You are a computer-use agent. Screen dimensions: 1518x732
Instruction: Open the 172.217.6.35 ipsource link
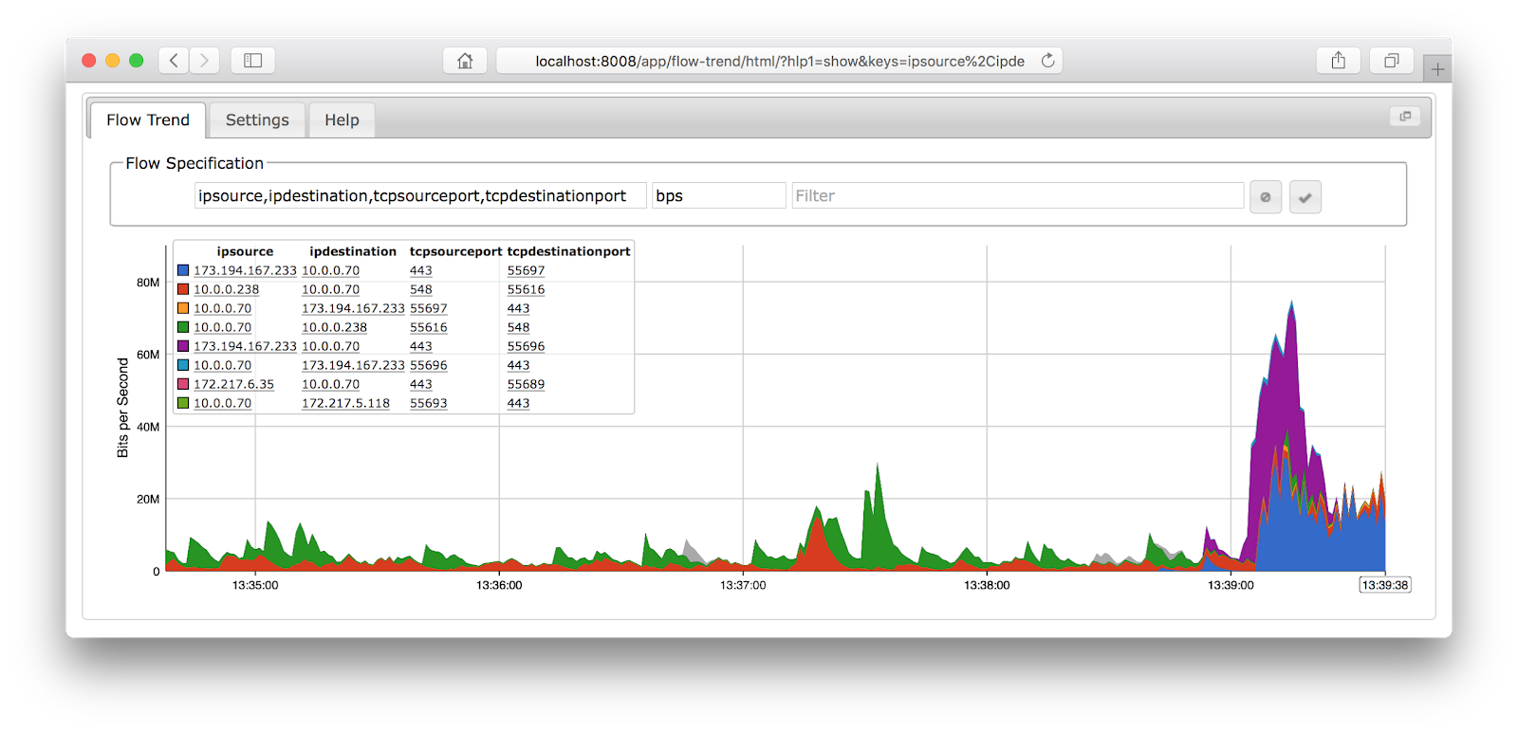[233, 384]
